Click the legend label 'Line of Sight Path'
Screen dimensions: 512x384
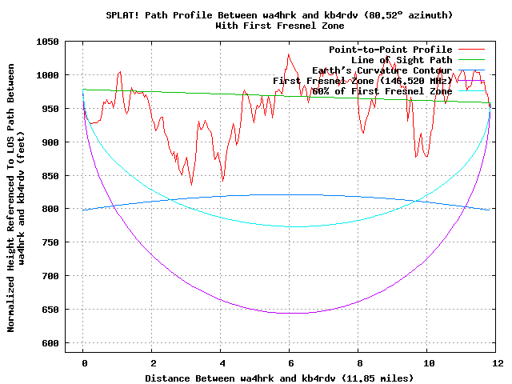(402, 60)
